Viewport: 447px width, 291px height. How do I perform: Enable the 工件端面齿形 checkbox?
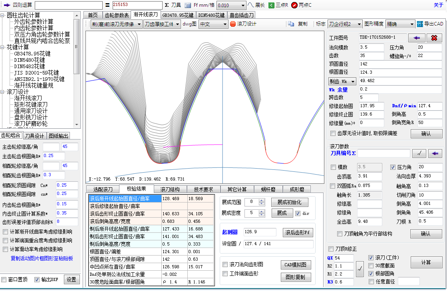[225, 273]
